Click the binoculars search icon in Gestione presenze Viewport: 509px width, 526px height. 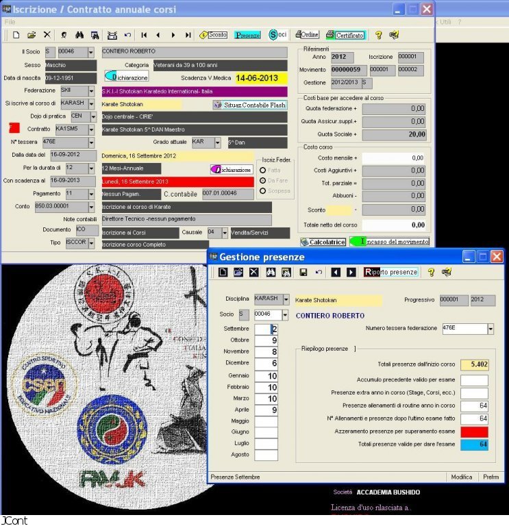click(271, 272)
